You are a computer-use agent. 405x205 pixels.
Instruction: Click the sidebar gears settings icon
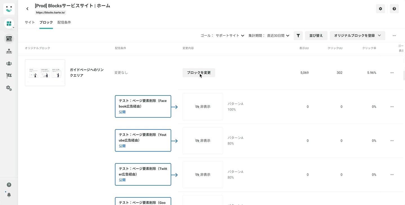(x=9, y=88)
